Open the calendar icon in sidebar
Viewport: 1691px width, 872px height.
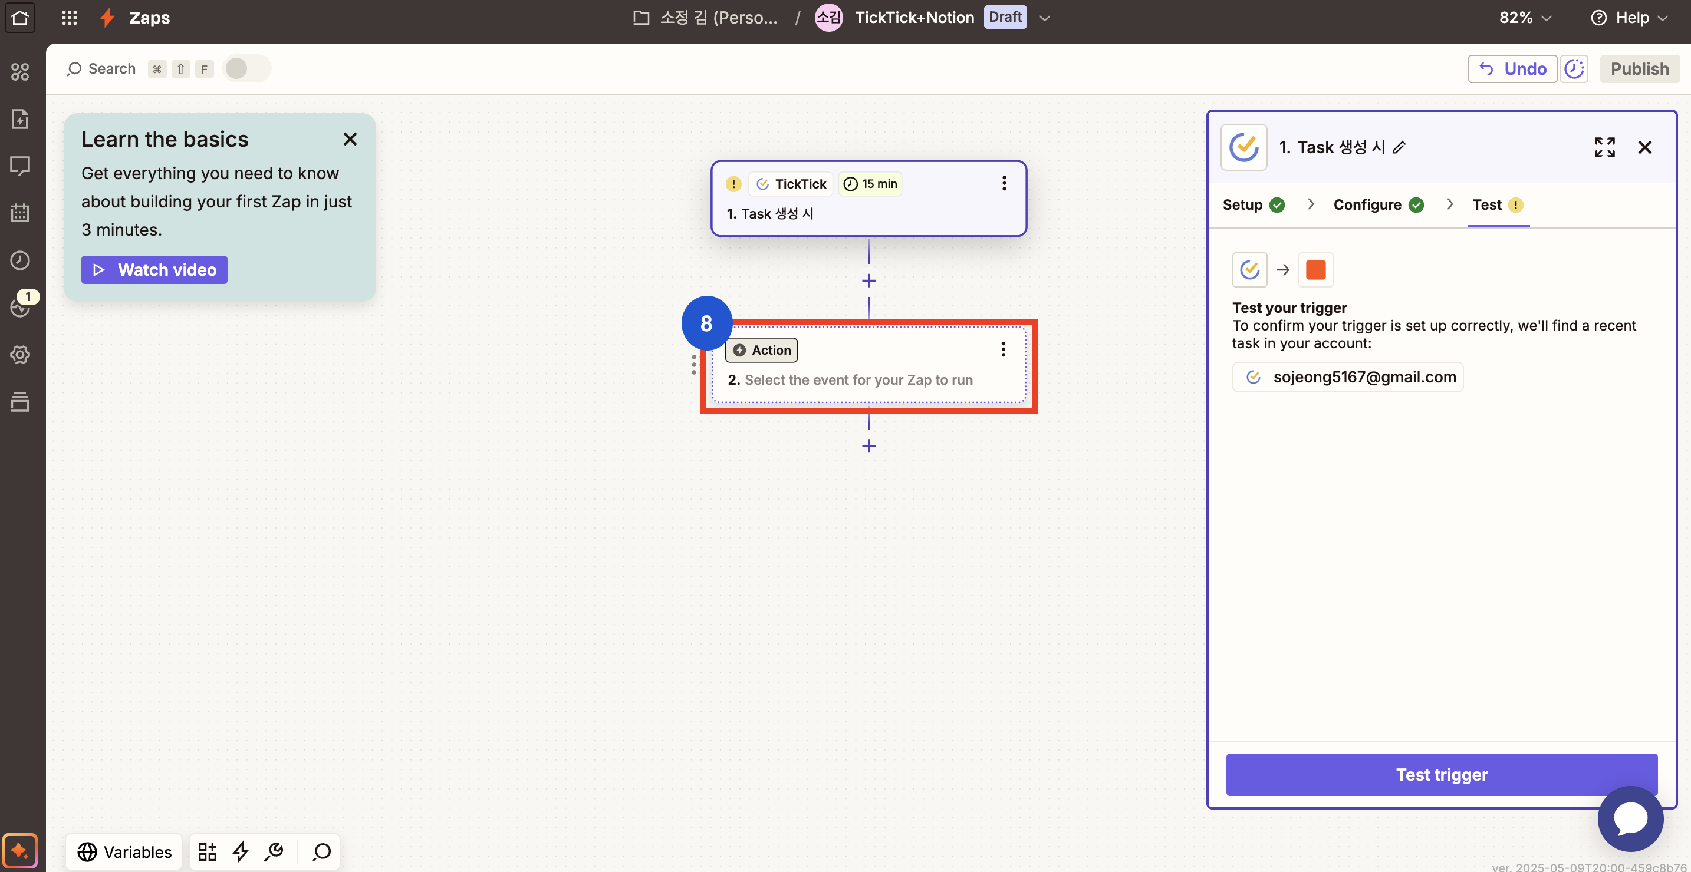tap(19, 213)
